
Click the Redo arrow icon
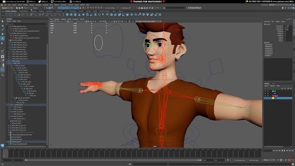click(x=28, y=8)
